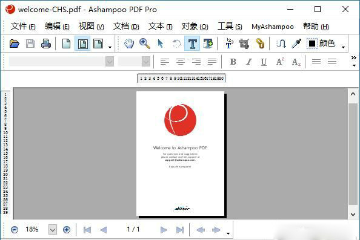This screenshot has height=240, width=360.
Task: Open a file with the folder icon
Action: [15, 44]
